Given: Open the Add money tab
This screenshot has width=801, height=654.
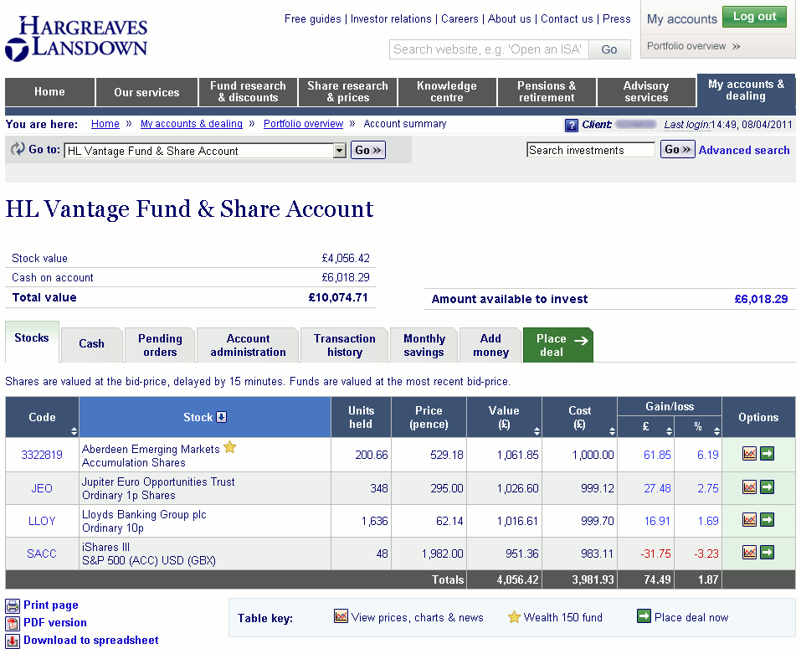Looking at the screenshot, I should (x=490, y=345).
